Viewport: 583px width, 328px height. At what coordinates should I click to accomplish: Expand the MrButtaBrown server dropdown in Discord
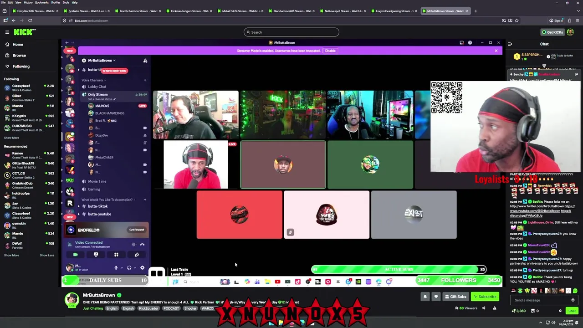102,60
